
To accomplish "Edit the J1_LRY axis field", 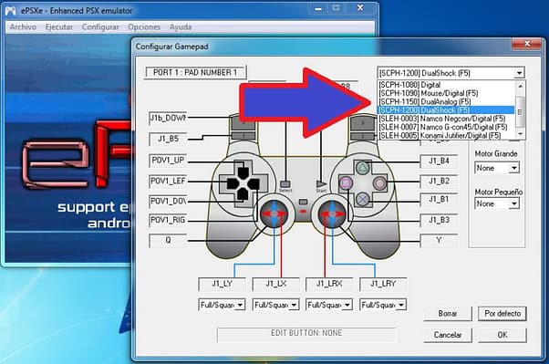I will click(x=383, y=284).
